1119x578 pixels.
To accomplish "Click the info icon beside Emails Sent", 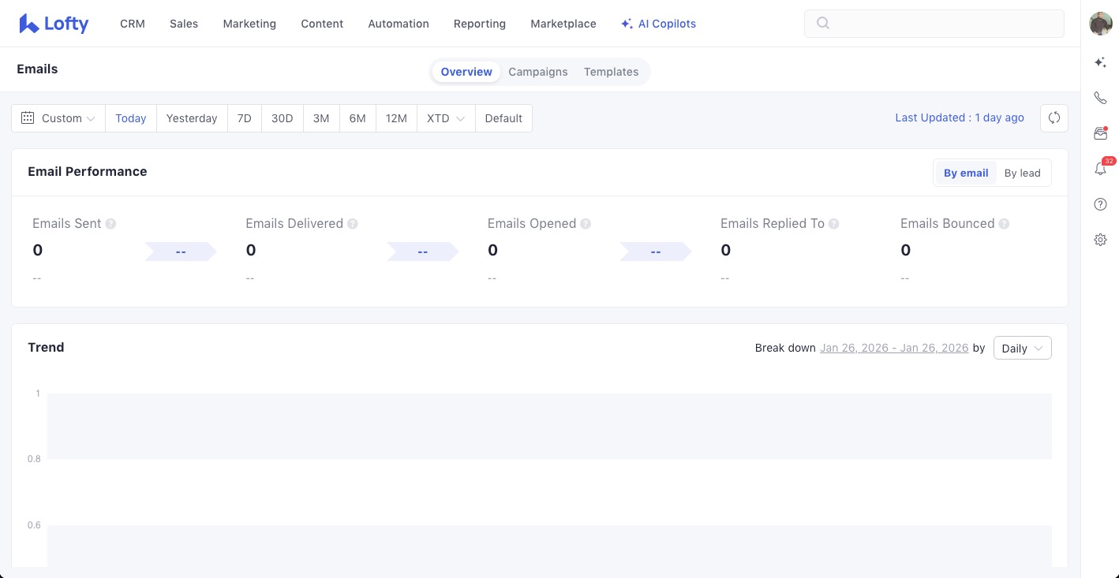I will coord(110,224).
